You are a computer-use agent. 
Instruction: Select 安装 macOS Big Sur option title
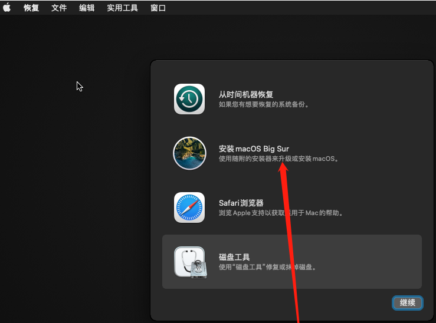254,149
